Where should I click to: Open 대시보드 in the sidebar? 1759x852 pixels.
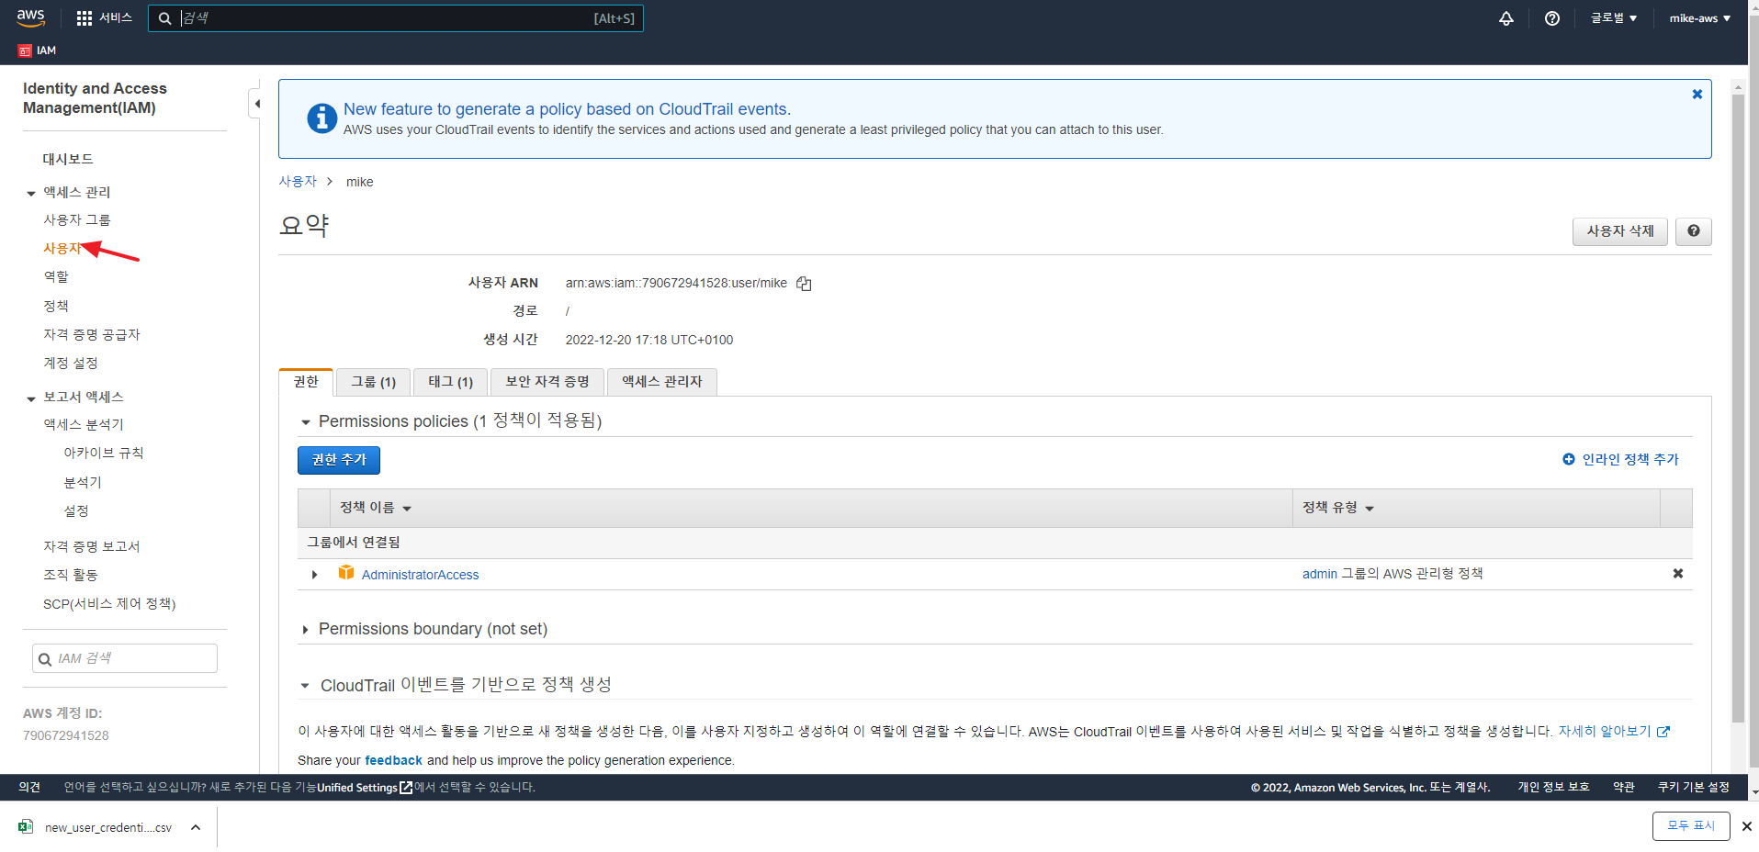point(68,159)
